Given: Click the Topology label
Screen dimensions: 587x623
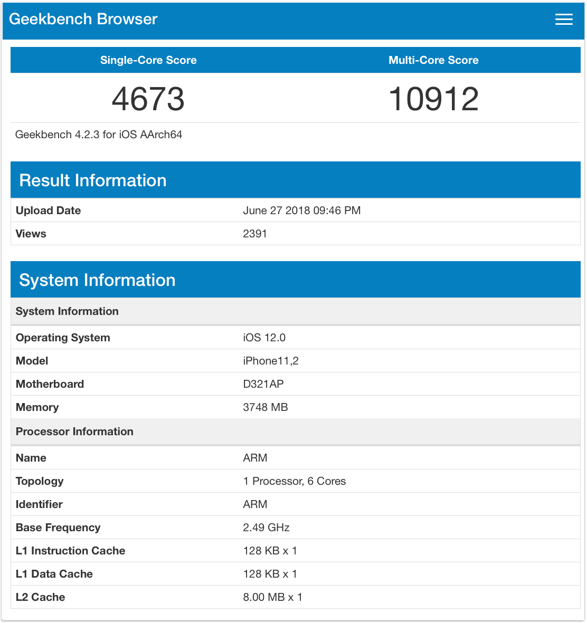Looking at the screenshot, I should coord(40,481).
